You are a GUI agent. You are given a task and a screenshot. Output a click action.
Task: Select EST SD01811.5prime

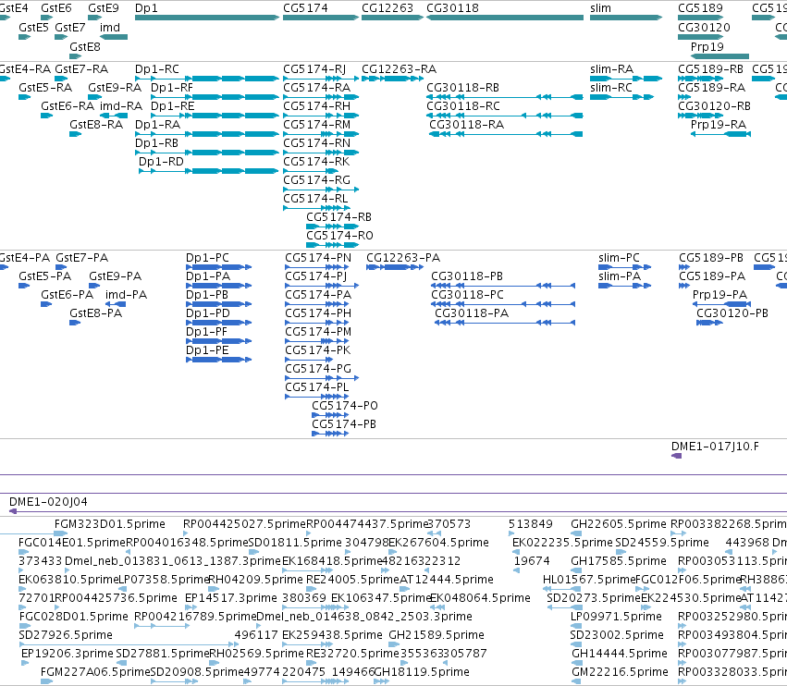pyautogui.click(x=295, y=542)
